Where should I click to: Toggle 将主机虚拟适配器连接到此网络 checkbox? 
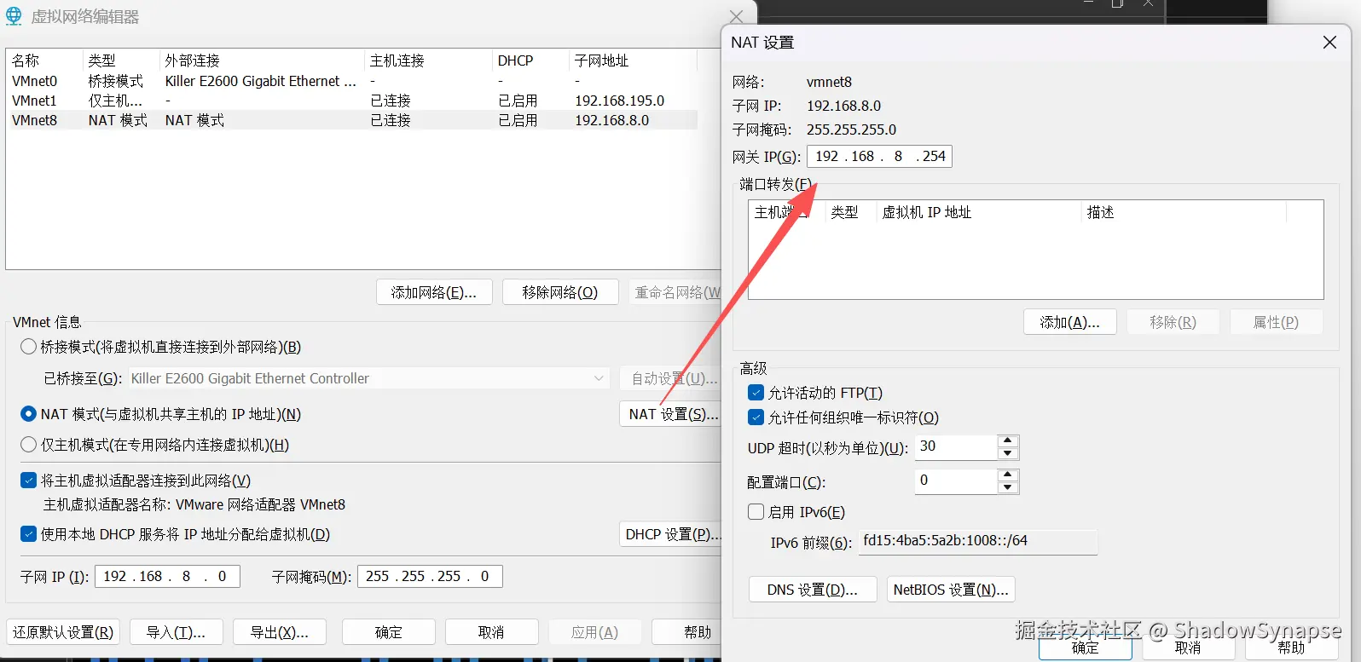[28, 481]
